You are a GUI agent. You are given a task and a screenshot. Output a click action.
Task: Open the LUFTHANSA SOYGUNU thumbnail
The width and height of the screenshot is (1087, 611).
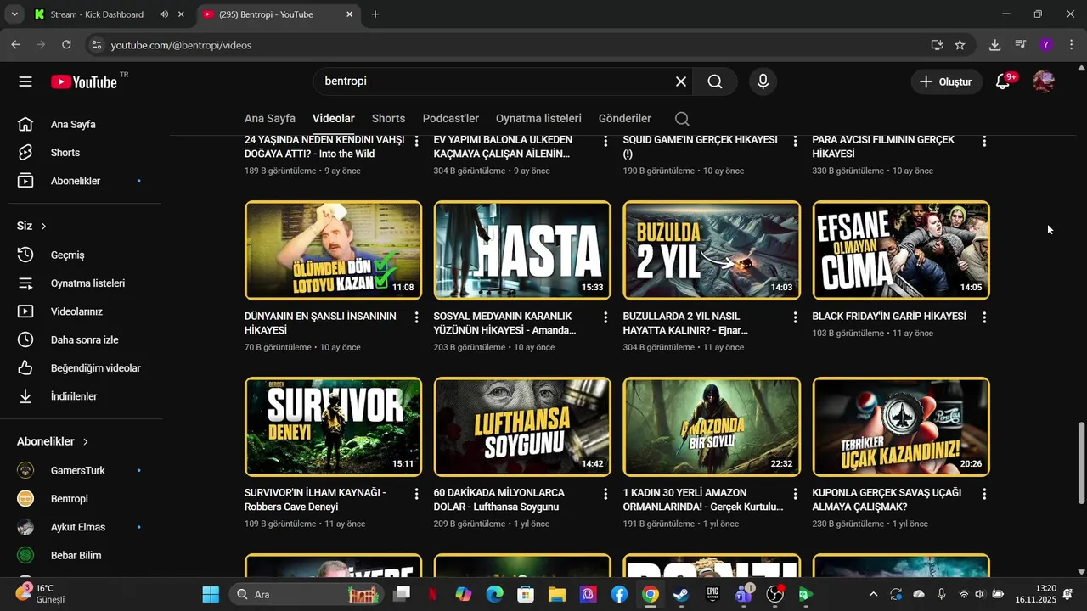pyautogui.click(x=522, y=427)
